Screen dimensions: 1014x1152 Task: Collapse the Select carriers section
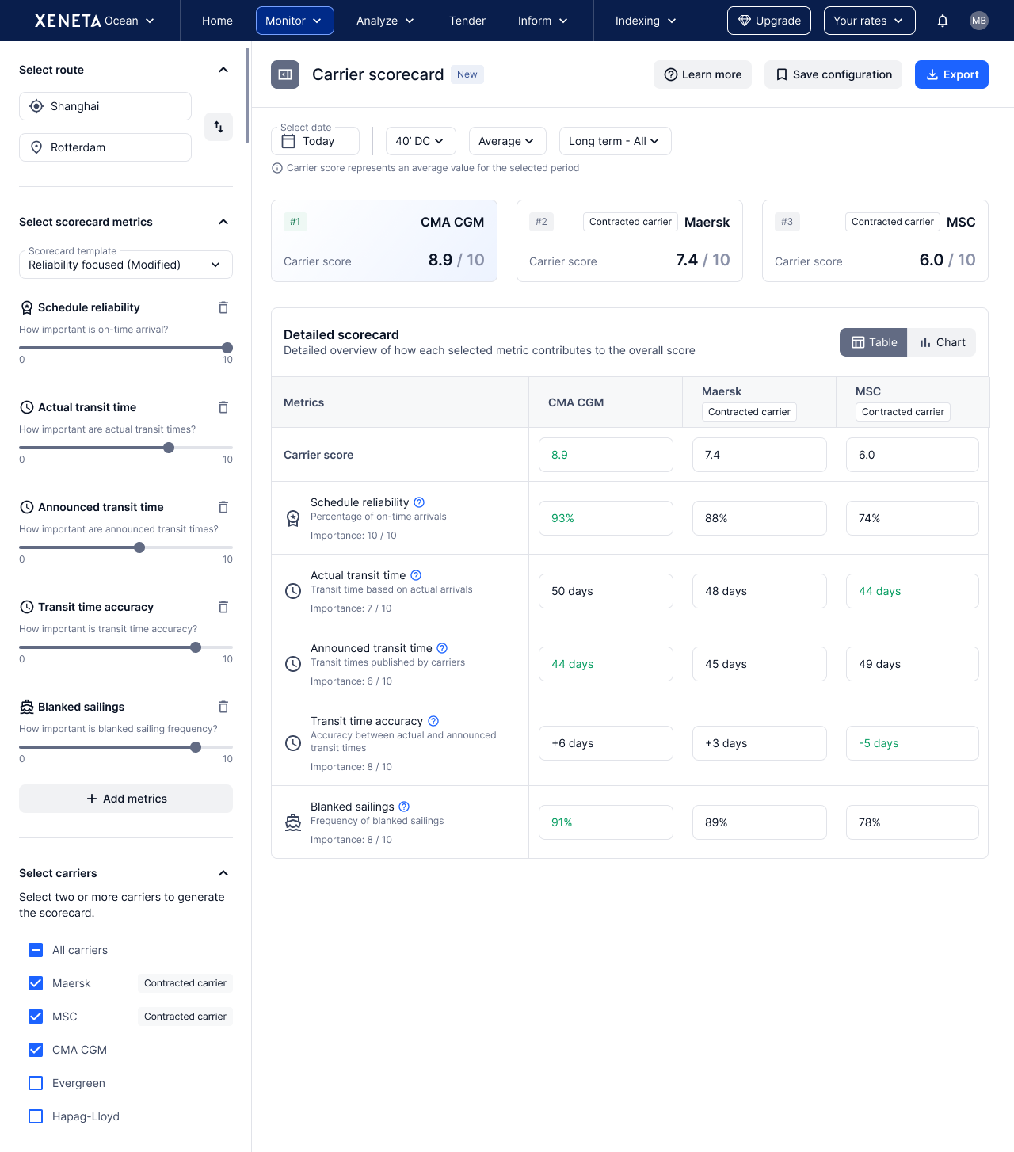223,873
